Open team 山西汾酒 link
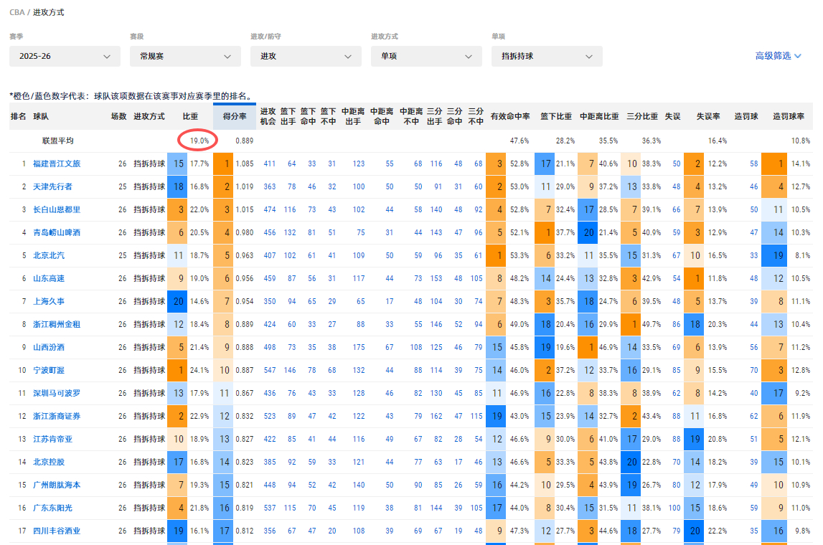The width and height of the screenshot is (823, 545). [49, 347]
